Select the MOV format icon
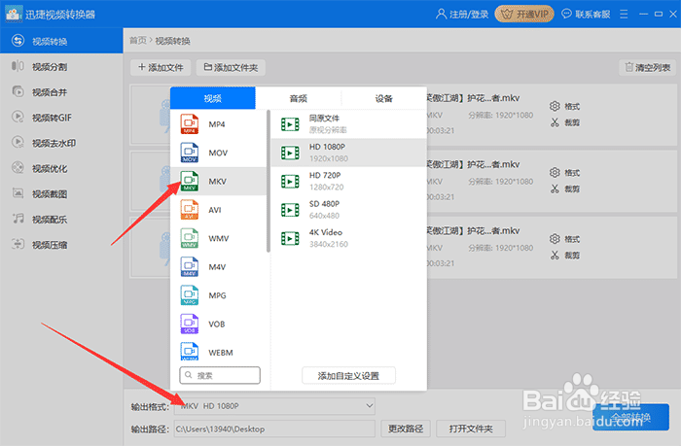 190,153
